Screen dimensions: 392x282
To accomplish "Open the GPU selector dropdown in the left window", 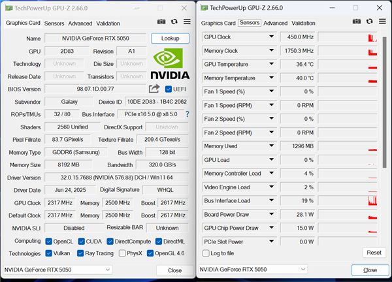I will [57, 270].
